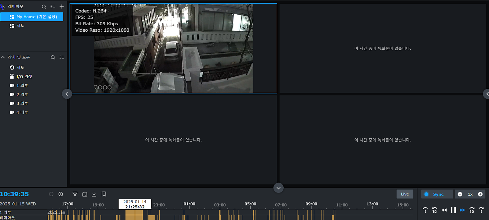Search in the devices and tools panel

coord(53,57)
